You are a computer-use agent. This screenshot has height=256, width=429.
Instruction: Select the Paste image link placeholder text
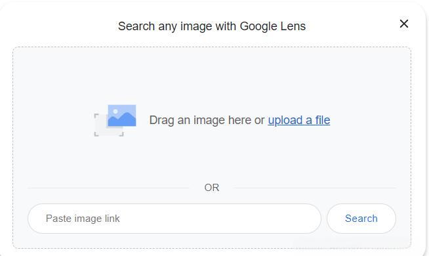[x=83, y=219]
